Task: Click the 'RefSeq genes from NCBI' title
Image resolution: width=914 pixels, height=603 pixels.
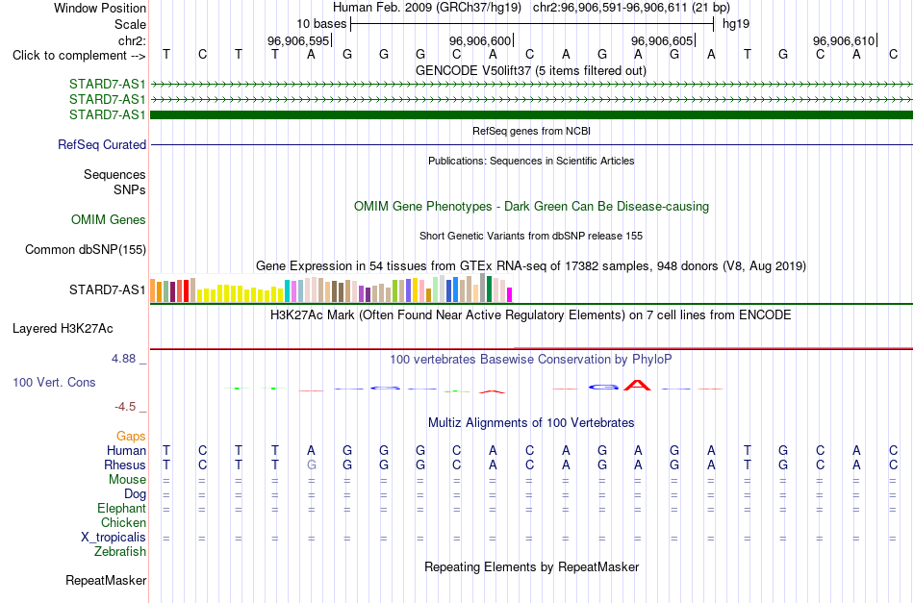Action: coord(531,131)
